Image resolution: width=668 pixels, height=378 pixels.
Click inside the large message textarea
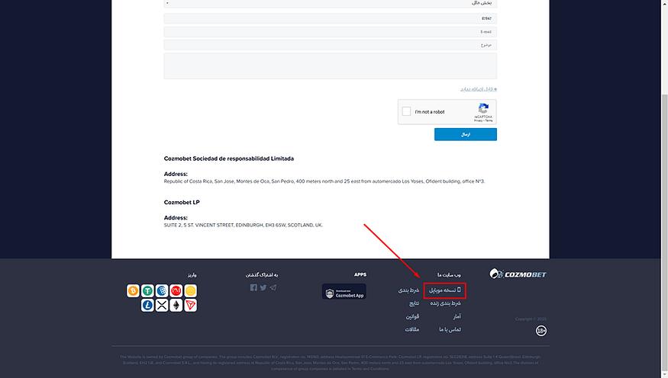330,66
